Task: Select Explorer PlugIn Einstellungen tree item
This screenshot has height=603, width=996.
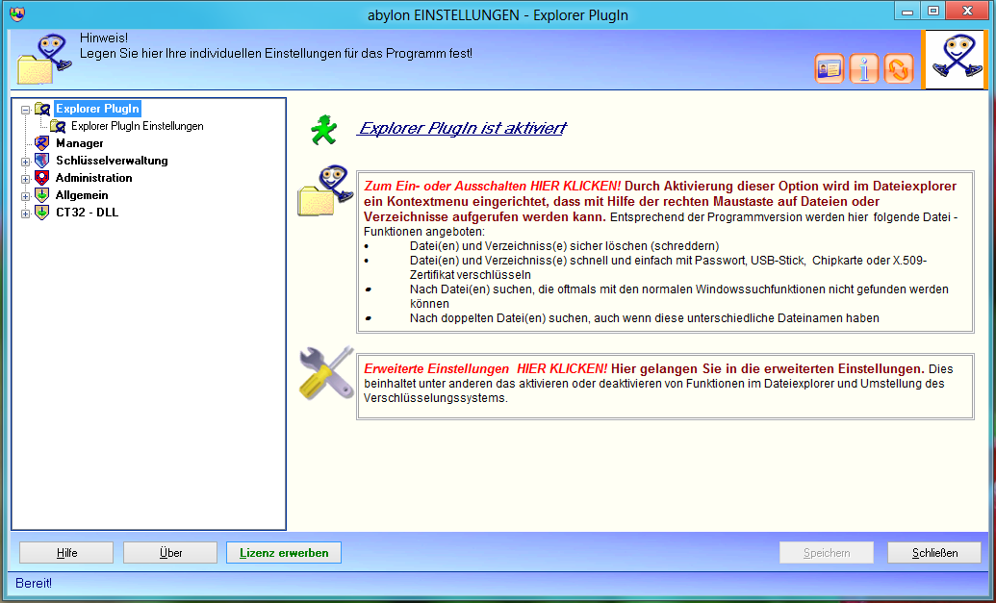Action: tap(138, 126)
